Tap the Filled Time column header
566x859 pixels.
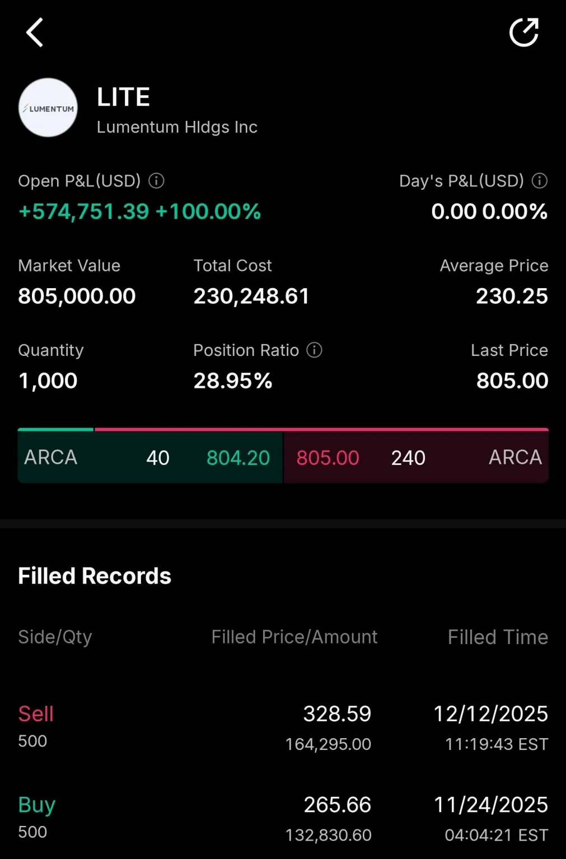point(498,637)
